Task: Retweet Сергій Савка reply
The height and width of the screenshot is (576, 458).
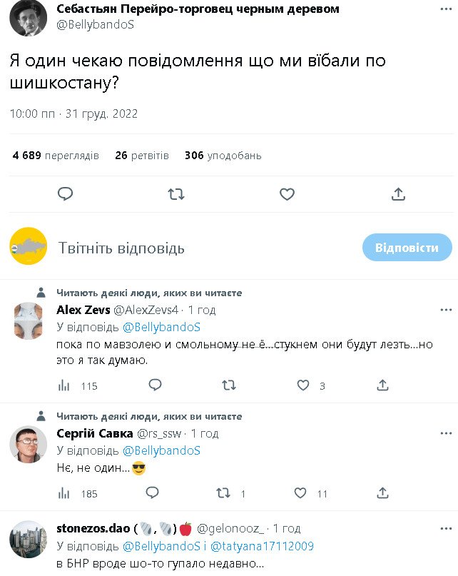Action: 223,492
